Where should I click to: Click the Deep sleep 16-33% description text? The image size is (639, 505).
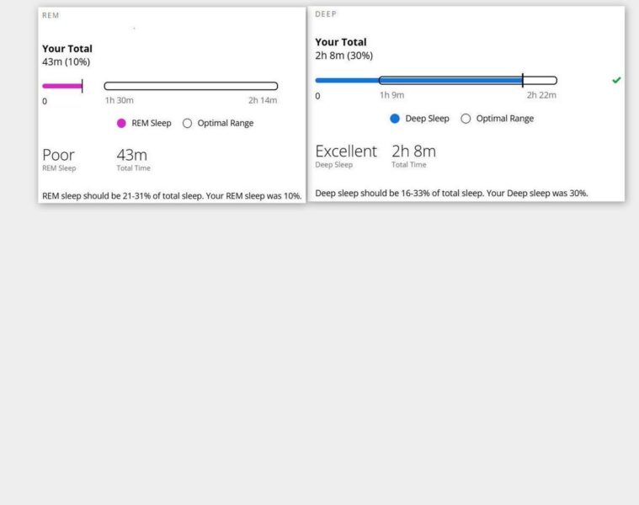pyautogui.click(x=451, y=193)
